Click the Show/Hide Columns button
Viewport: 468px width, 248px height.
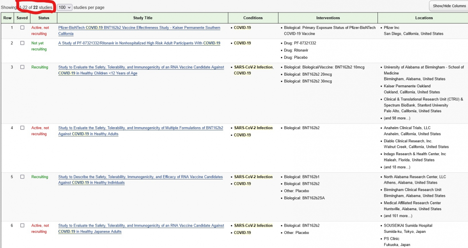(x=449, y=6)
